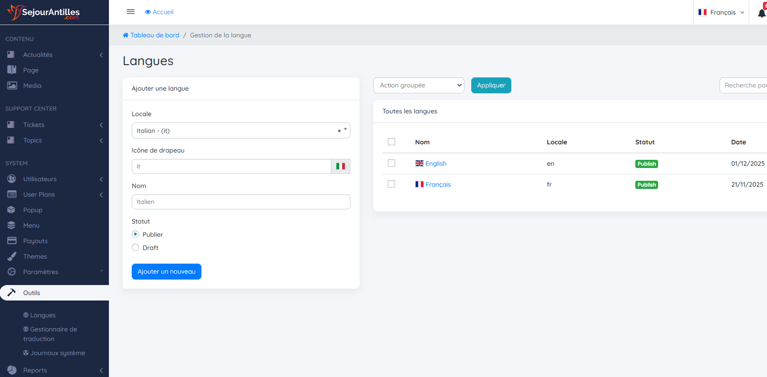
Task: Click the Payouts card icon
Action: [12, 241]
